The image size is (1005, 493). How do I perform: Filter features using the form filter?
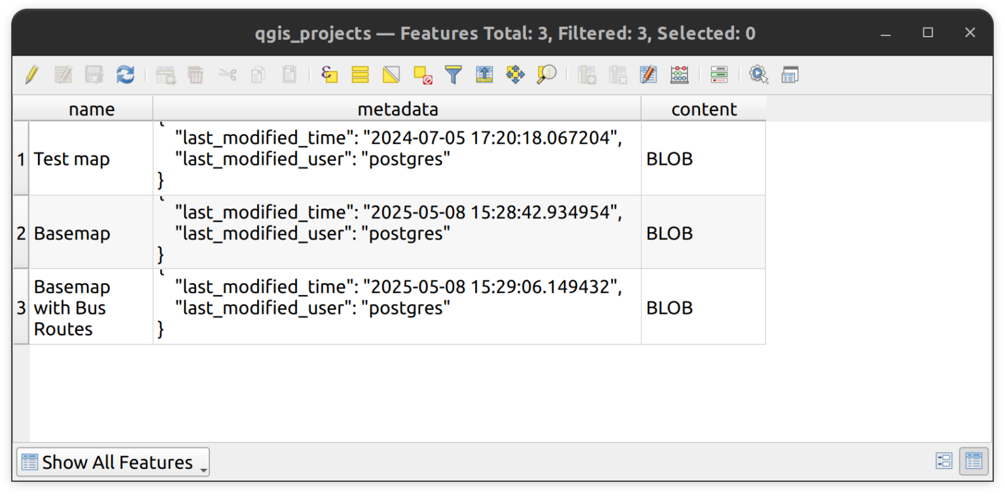pyautogui.click(x=453, y=75)
